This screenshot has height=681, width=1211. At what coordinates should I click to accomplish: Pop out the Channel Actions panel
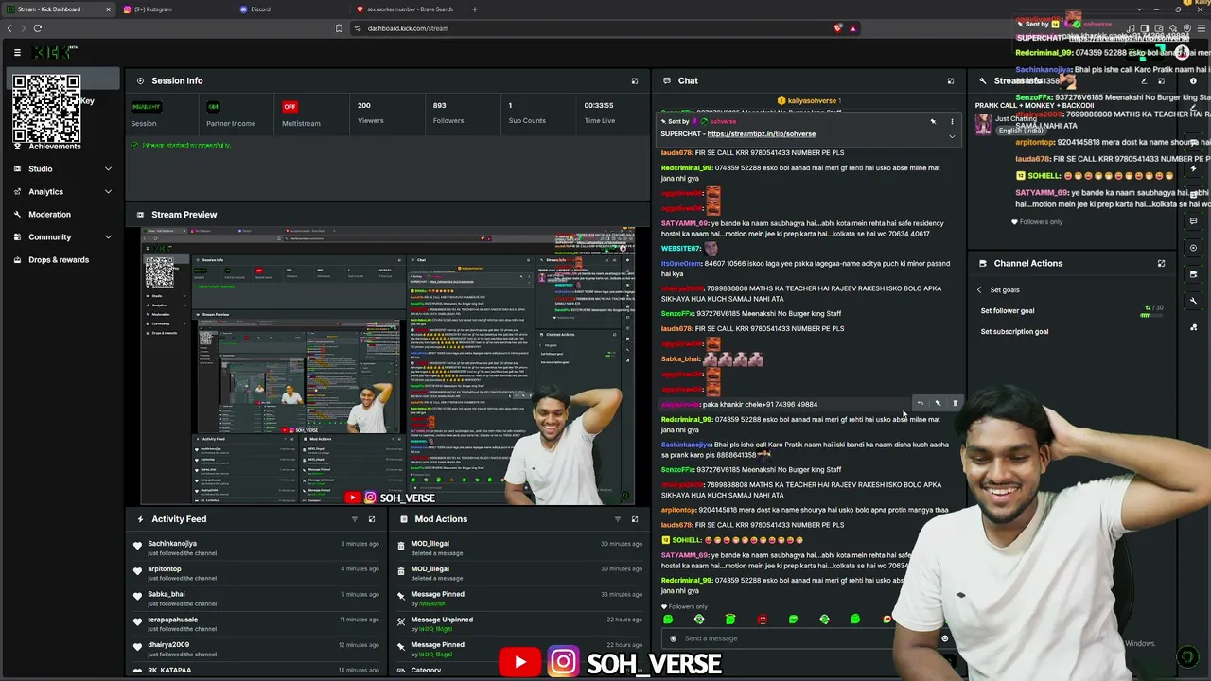pos(1161,264)
